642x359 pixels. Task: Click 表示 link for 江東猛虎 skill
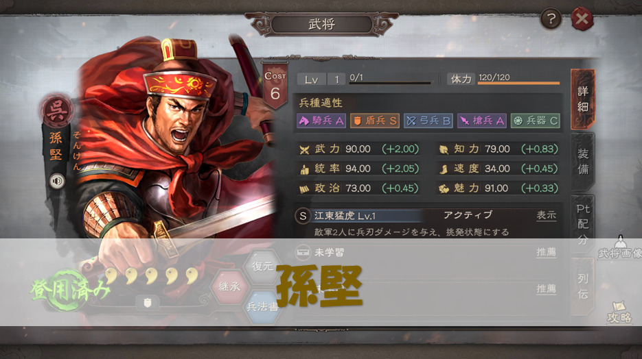pos(546,215)
